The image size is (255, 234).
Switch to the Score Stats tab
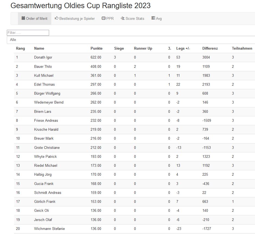pyautogui.click(x=135, y=19)
